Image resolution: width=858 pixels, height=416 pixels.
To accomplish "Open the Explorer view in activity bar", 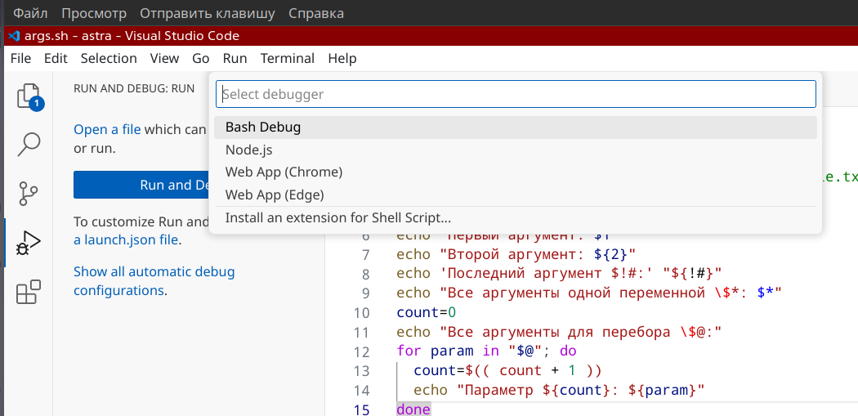I will [x=29, y=96].
